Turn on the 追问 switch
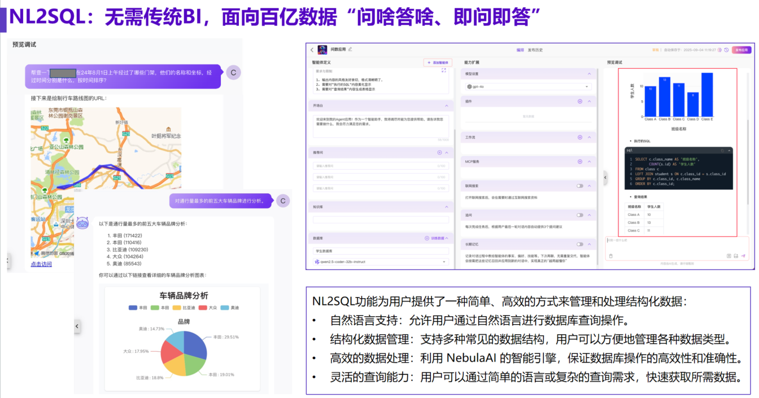 pyautogui.click(x=580, y=215)
